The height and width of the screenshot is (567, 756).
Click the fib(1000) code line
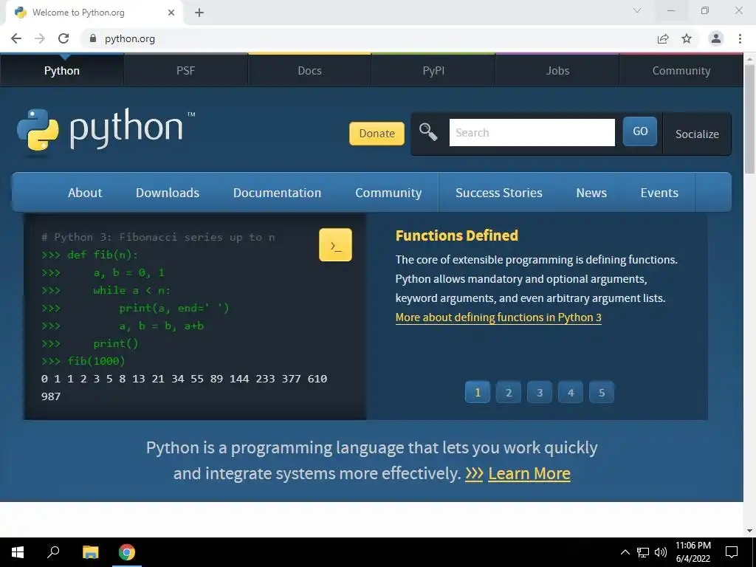(83, 361)
